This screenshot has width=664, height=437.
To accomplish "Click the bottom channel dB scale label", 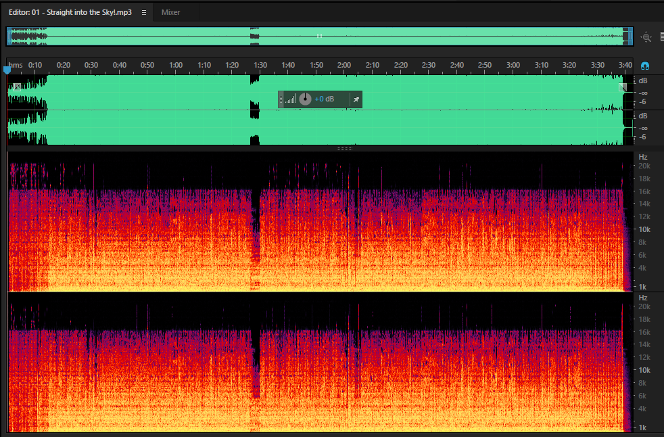I will coord(643,116).
